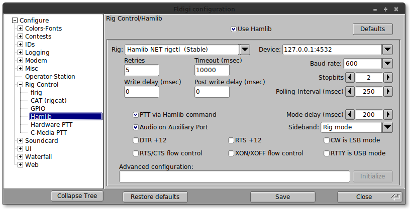Expand the Web tree node
410x209 pixels.
20,165
